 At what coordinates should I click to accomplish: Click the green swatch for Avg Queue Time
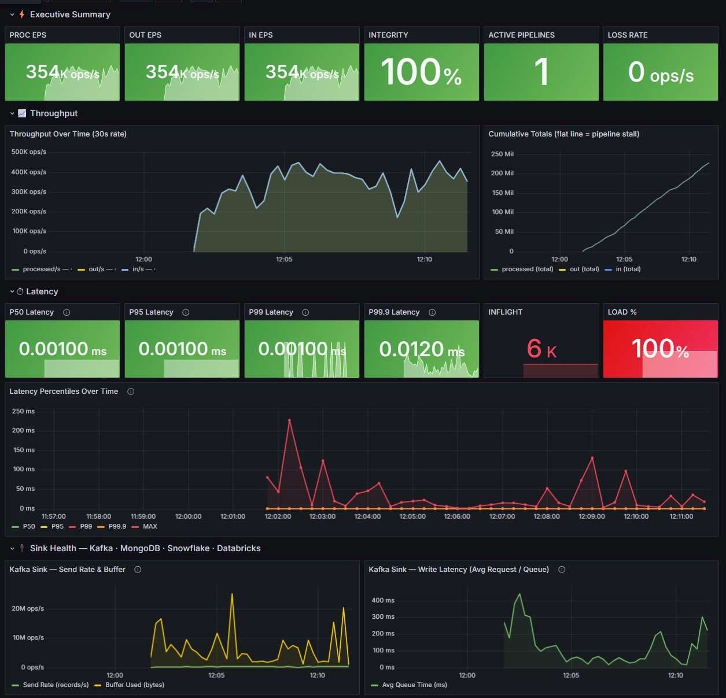374,685
